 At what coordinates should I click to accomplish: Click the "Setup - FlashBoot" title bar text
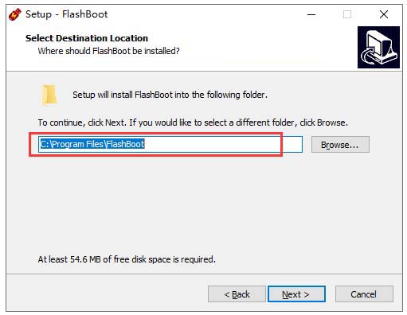67,14
